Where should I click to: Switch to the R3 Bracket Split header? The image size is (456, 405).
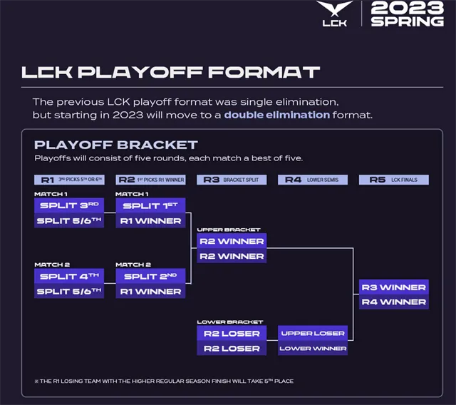232,180
